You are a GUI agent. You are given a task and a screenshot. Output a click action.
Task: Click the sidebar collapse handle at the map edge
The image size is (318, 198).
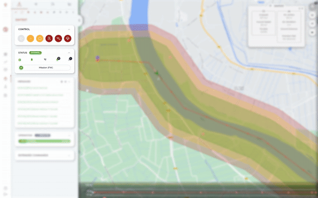point(79,20)
